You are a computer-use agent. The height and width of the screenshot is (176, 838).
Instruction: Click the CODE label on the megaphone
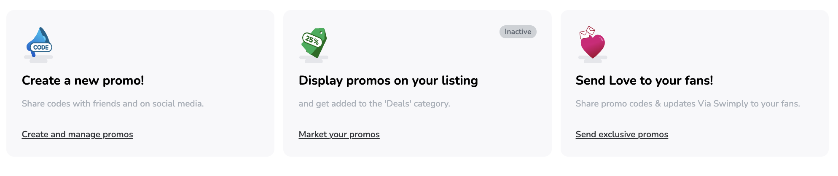click(x=41, y=48)
